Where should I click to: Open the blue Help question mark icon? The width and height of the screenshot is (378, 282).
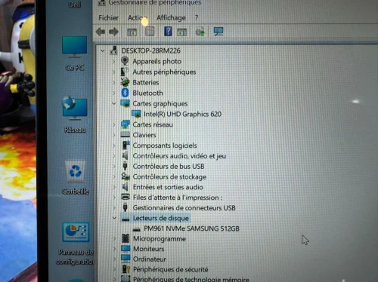click(168, 32)
